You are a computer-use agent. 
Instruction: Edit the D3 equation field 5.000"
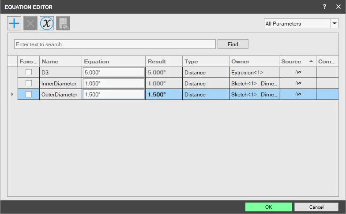click(114, 72)
